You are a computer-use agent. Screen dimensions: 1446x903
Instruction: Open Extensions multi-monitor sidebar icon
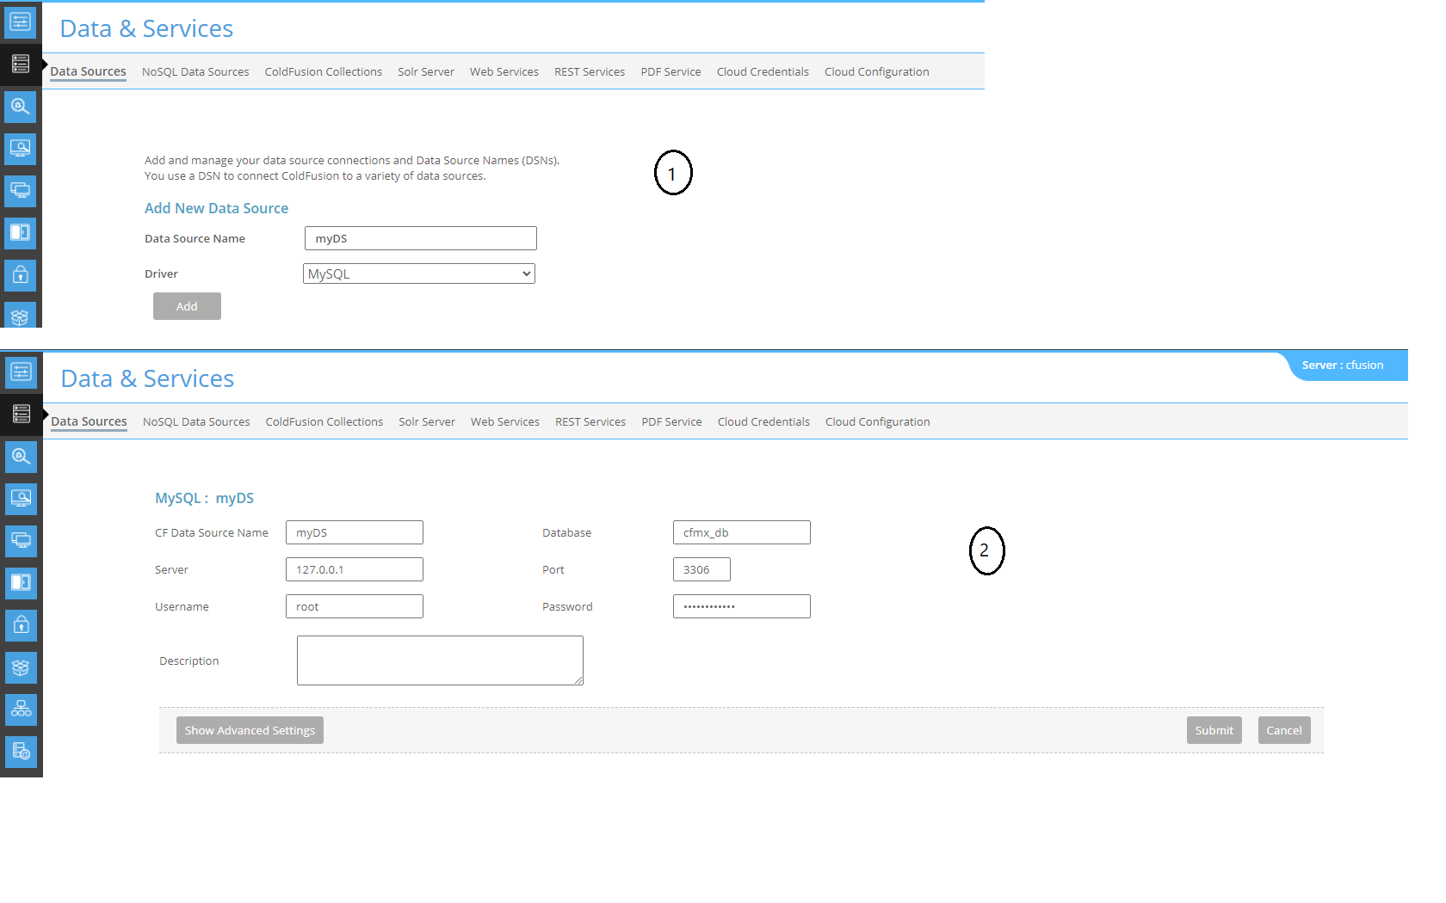pos(21,541)
